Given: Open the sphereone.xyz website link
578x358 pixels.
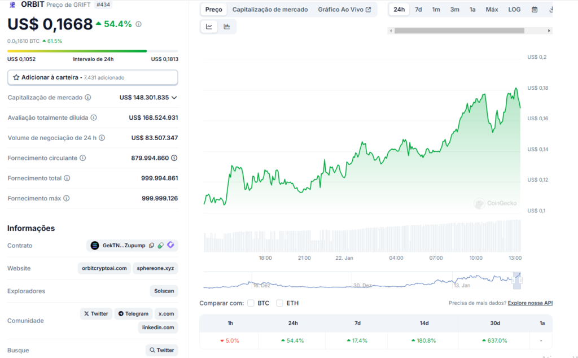Looking at the screenshot, I should [155, 268].
